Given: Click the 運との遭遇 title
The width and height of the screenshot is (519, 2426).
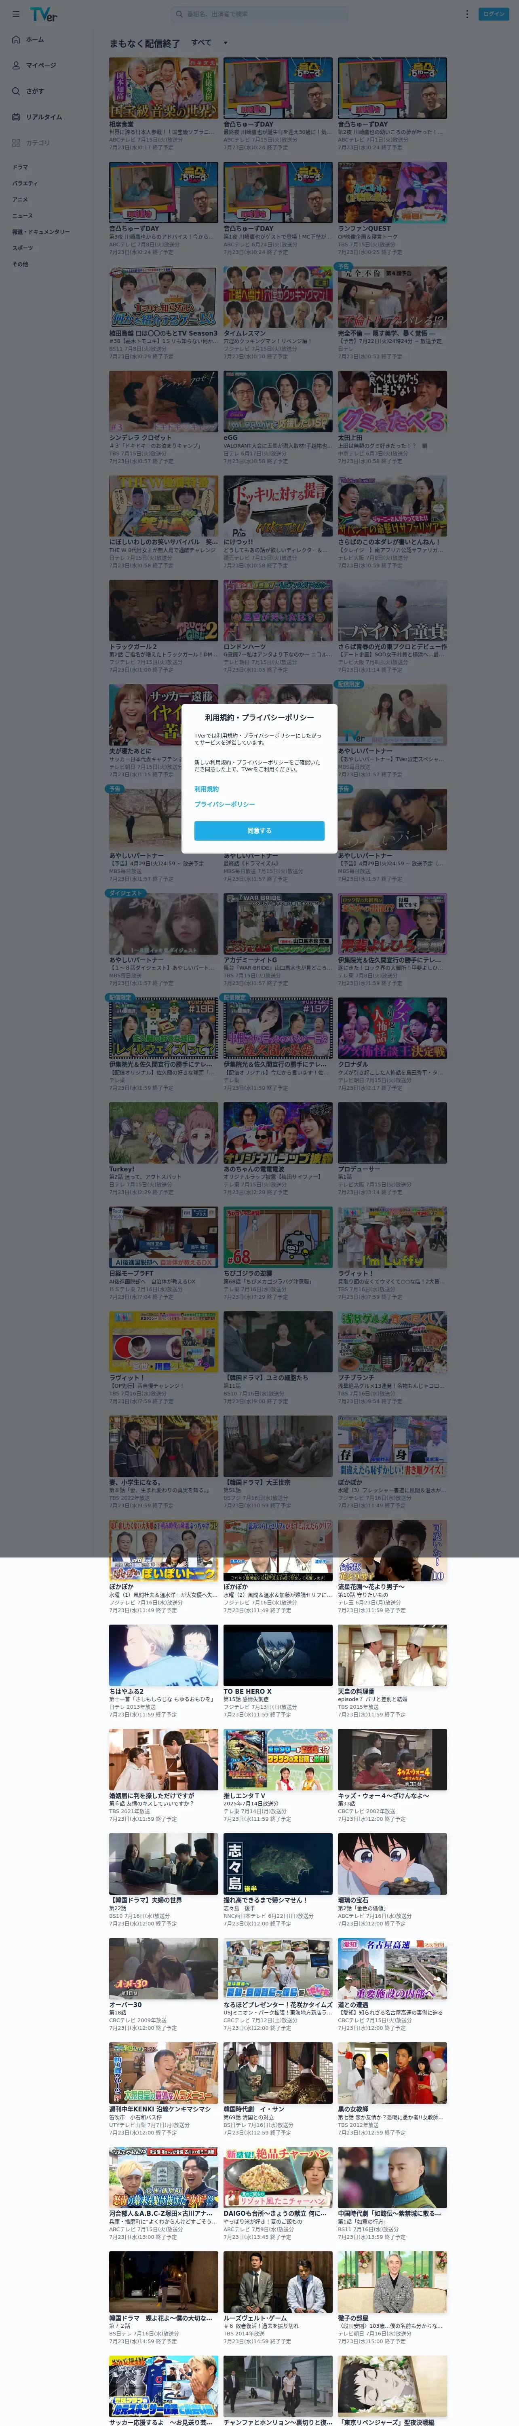Looking at the screenshot, I should (353, 2005).
